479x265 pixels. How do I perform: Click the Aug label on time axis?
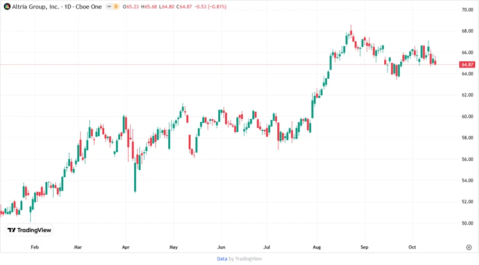pyautogui.click(x=317, y=247)
